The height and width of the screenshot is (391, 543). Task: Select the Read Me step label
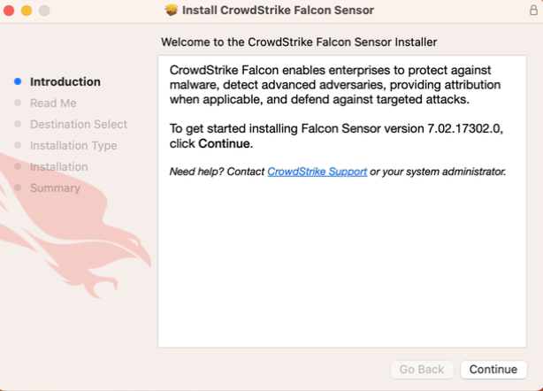click(53, 103)
